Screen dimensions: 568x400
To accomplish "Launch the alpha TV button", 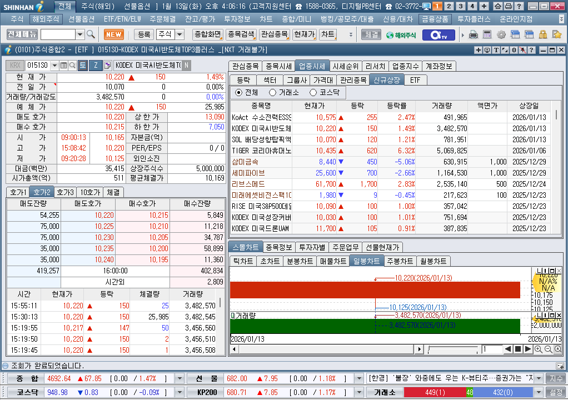I will [x=439, y=35].
